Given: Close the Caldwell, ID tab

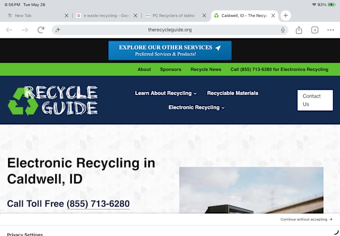Looking at the screenshot, I should coord(273,16).
